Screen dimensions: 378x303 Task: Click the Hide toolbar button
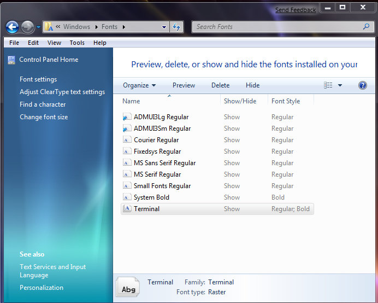(253, 85)
